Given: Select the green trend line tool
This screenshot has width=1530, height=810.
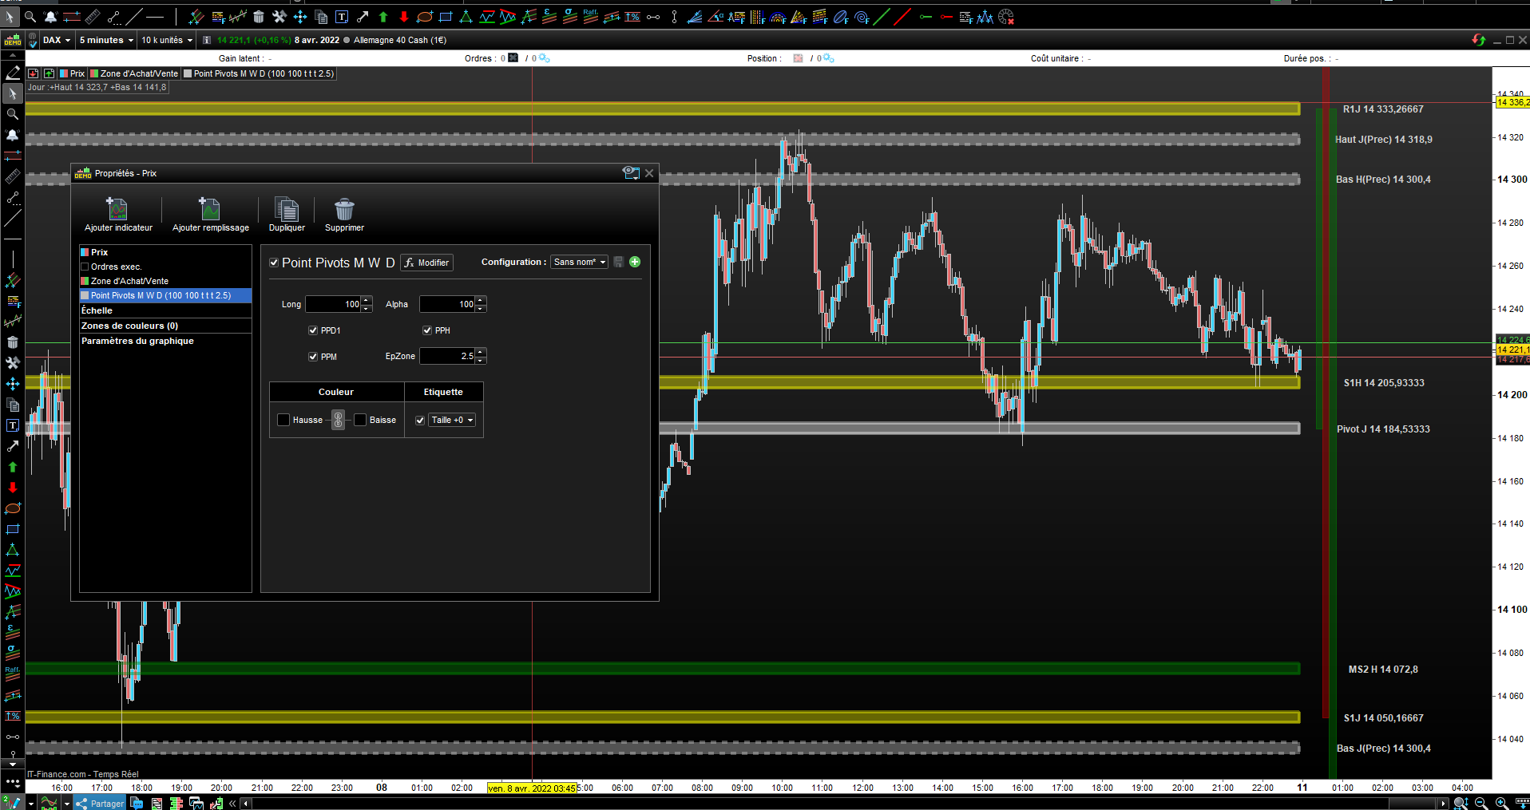Looking at the screenshot, I should (x=882, y=17).
